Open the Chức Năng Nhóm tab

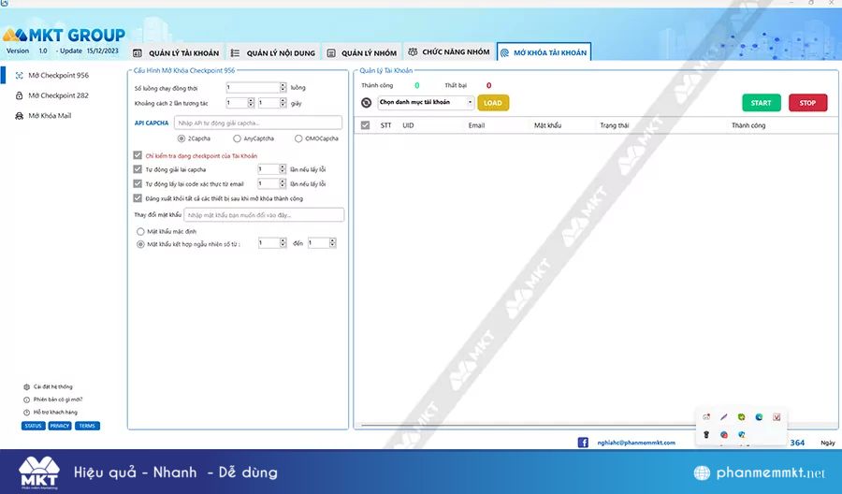[448, 53]
